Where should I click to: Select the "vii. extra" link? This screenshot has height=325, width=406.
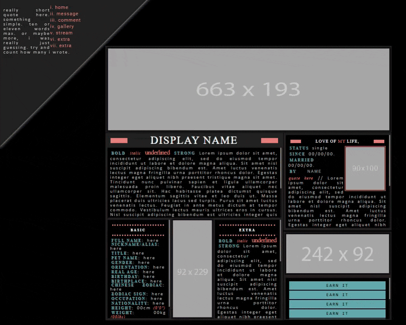point(61,45)
